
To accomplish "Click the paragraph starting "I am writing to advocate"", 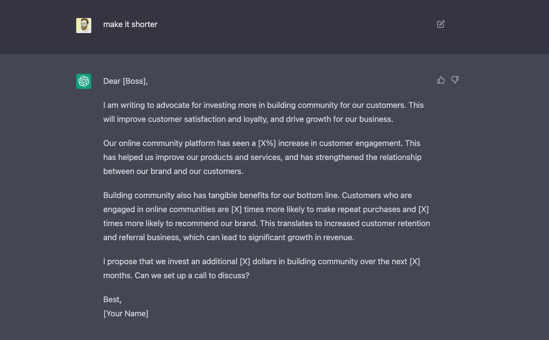I will (263, 112).
